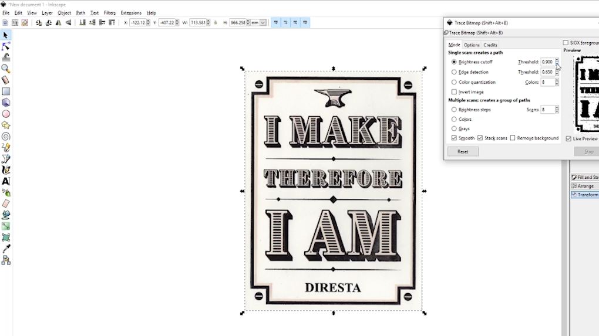
Task: Select the Gradient tool
Action: tap(6, 226)
